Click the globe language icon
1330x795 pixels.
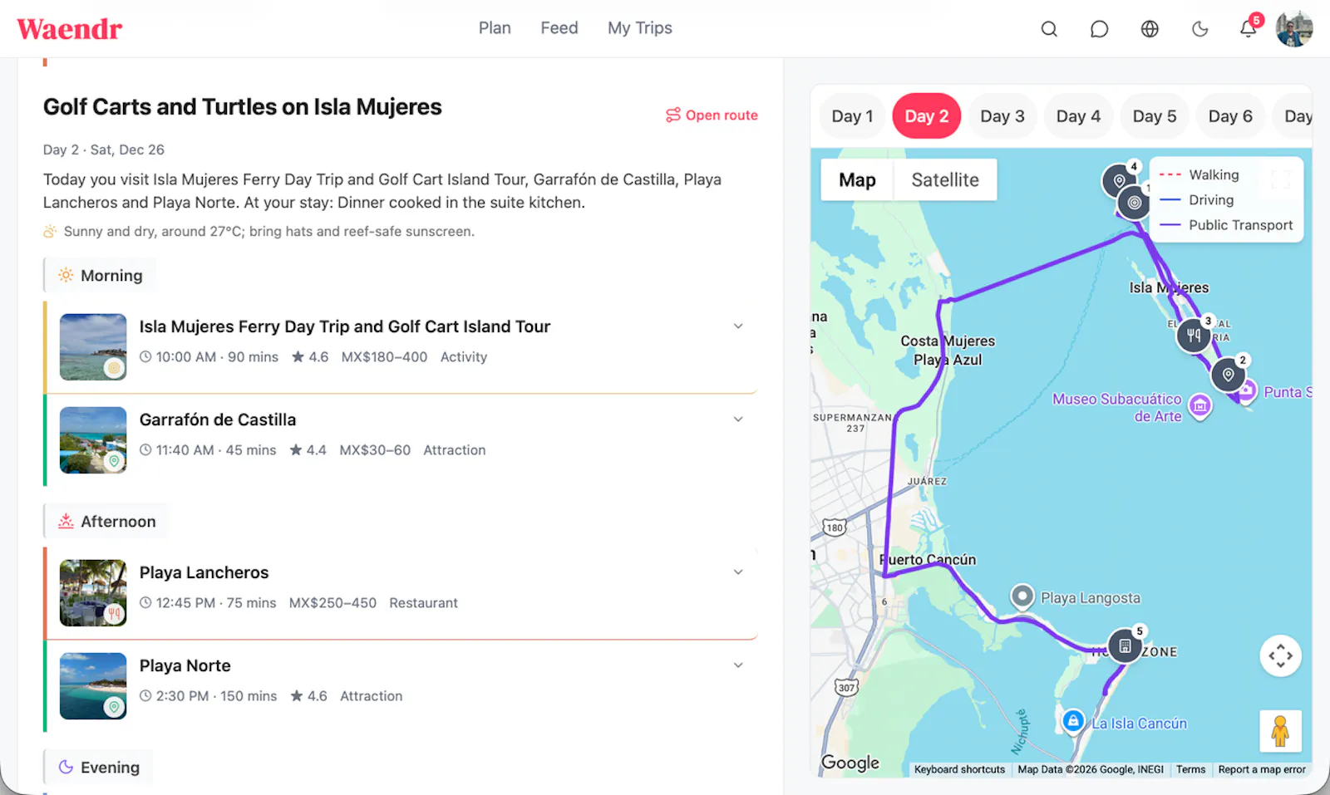1150,29
